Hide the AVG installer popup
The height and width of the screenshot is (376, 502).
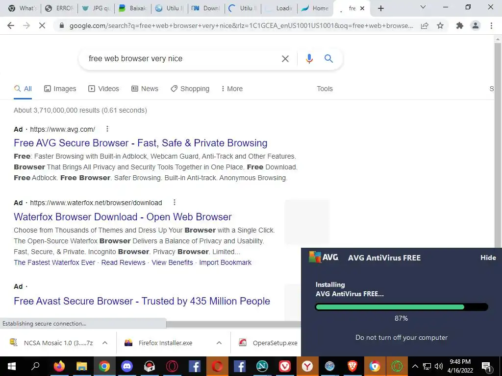pos(488,258)
